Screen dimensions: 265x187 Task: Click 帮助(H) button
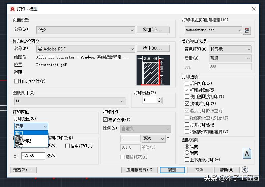(x=227, y=170)
